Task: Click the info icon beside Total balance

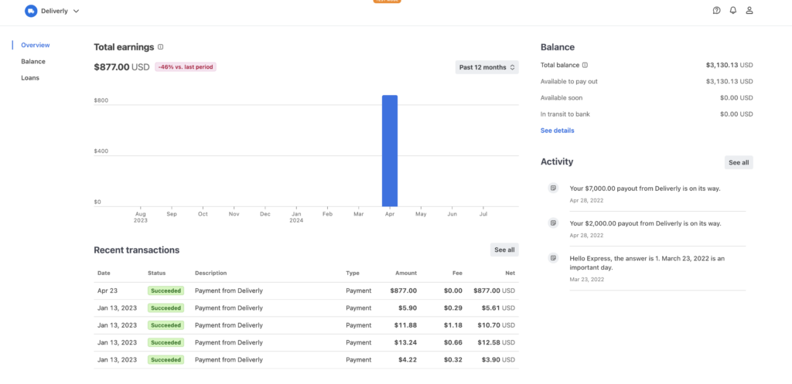Action: (585, 65)
